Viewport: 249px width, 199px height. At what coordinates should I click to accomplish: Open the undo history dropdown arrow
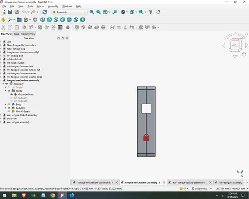pyautogui.click(x=28, y=12)
